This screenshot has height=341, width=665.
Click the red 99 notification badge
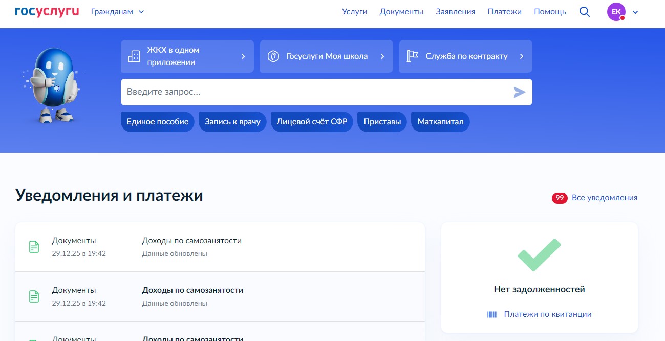click(560, 197)
